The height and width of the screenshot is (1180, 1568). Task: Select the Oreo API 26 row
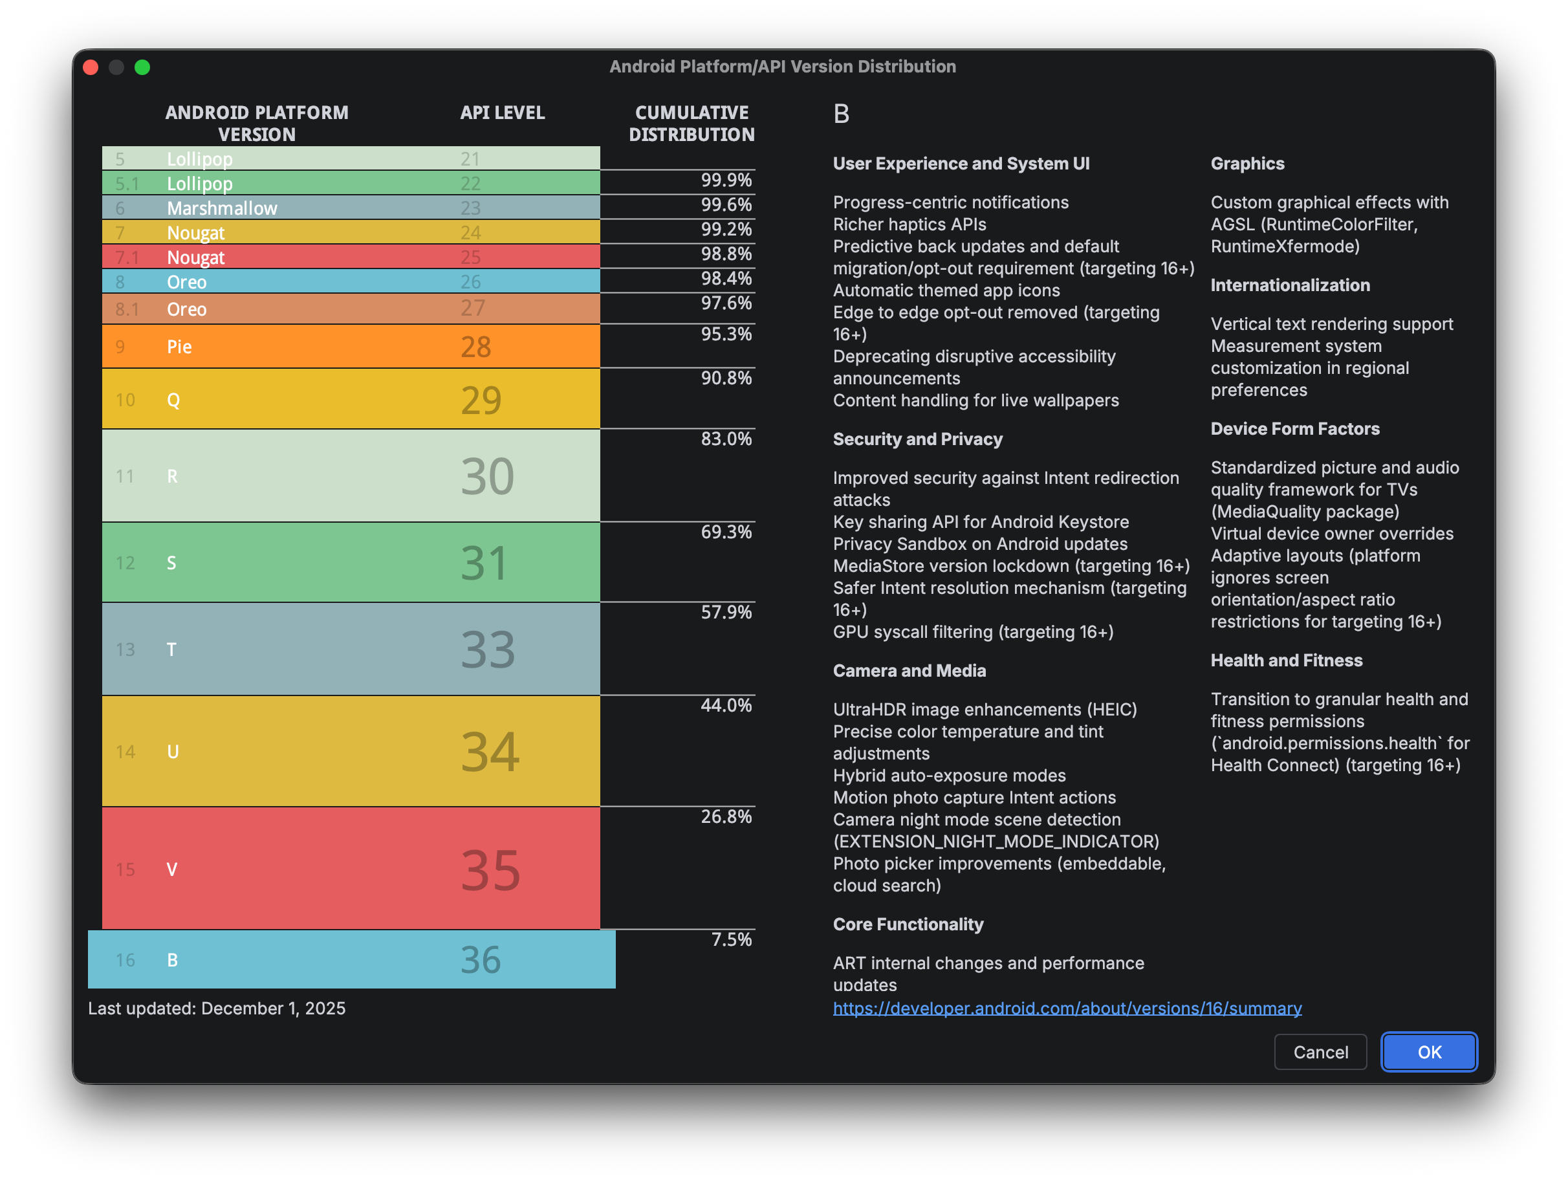point(351,281)
